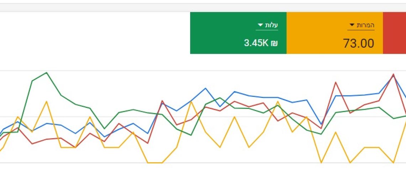This screenshot has height=178, width=406.
Task: Click the red line's second-highest spike
Action: (x=335, y=82)
